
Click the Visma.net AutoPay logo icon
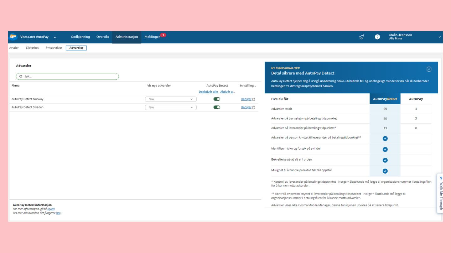[13, 37]
